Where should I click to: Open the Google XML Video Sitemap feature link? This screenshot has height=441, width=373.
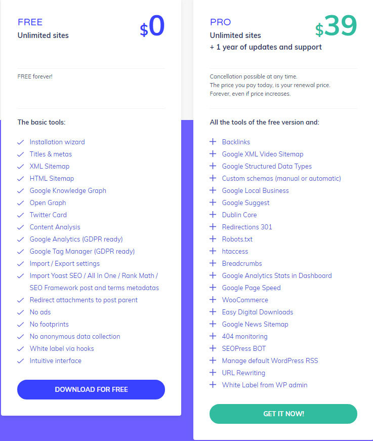(x=262, y=154)
